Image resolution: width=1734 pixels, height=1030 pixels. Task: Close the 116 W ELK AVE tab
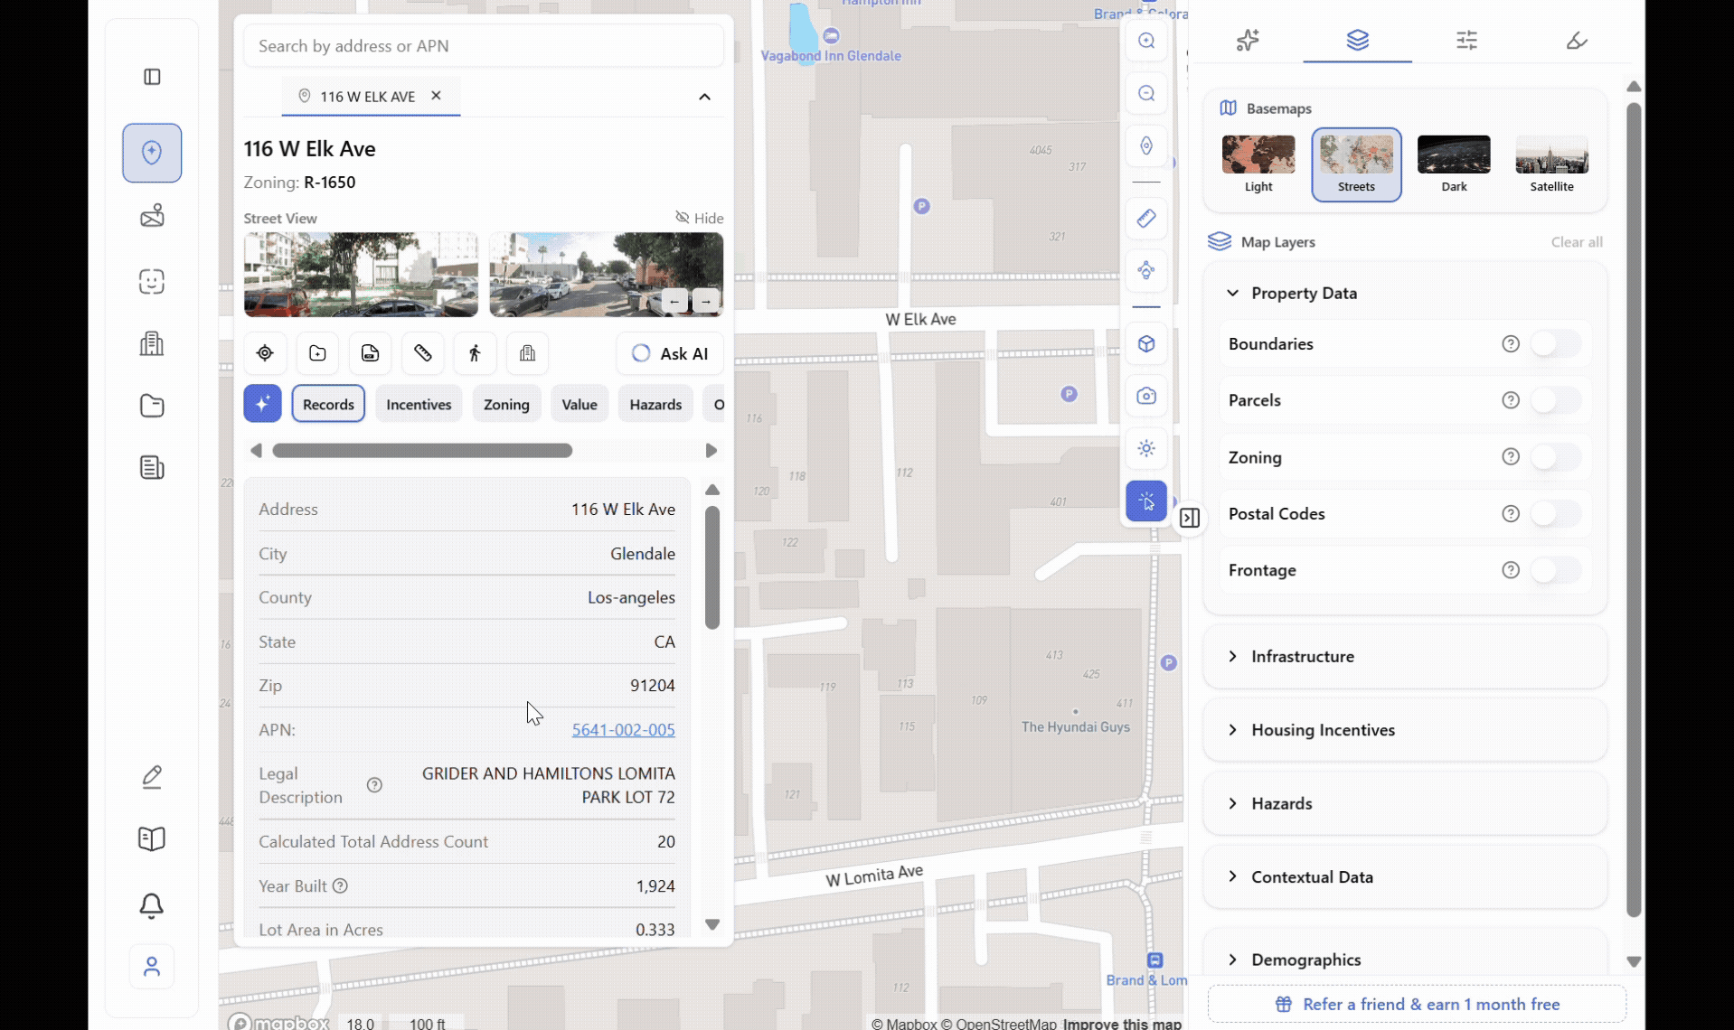pos(436,96)
